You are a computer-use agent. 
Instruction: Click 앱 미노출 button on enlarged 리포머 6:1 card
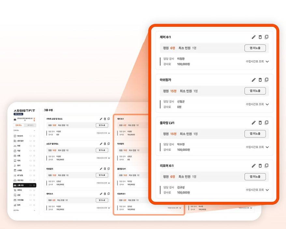tap(255, 177)
